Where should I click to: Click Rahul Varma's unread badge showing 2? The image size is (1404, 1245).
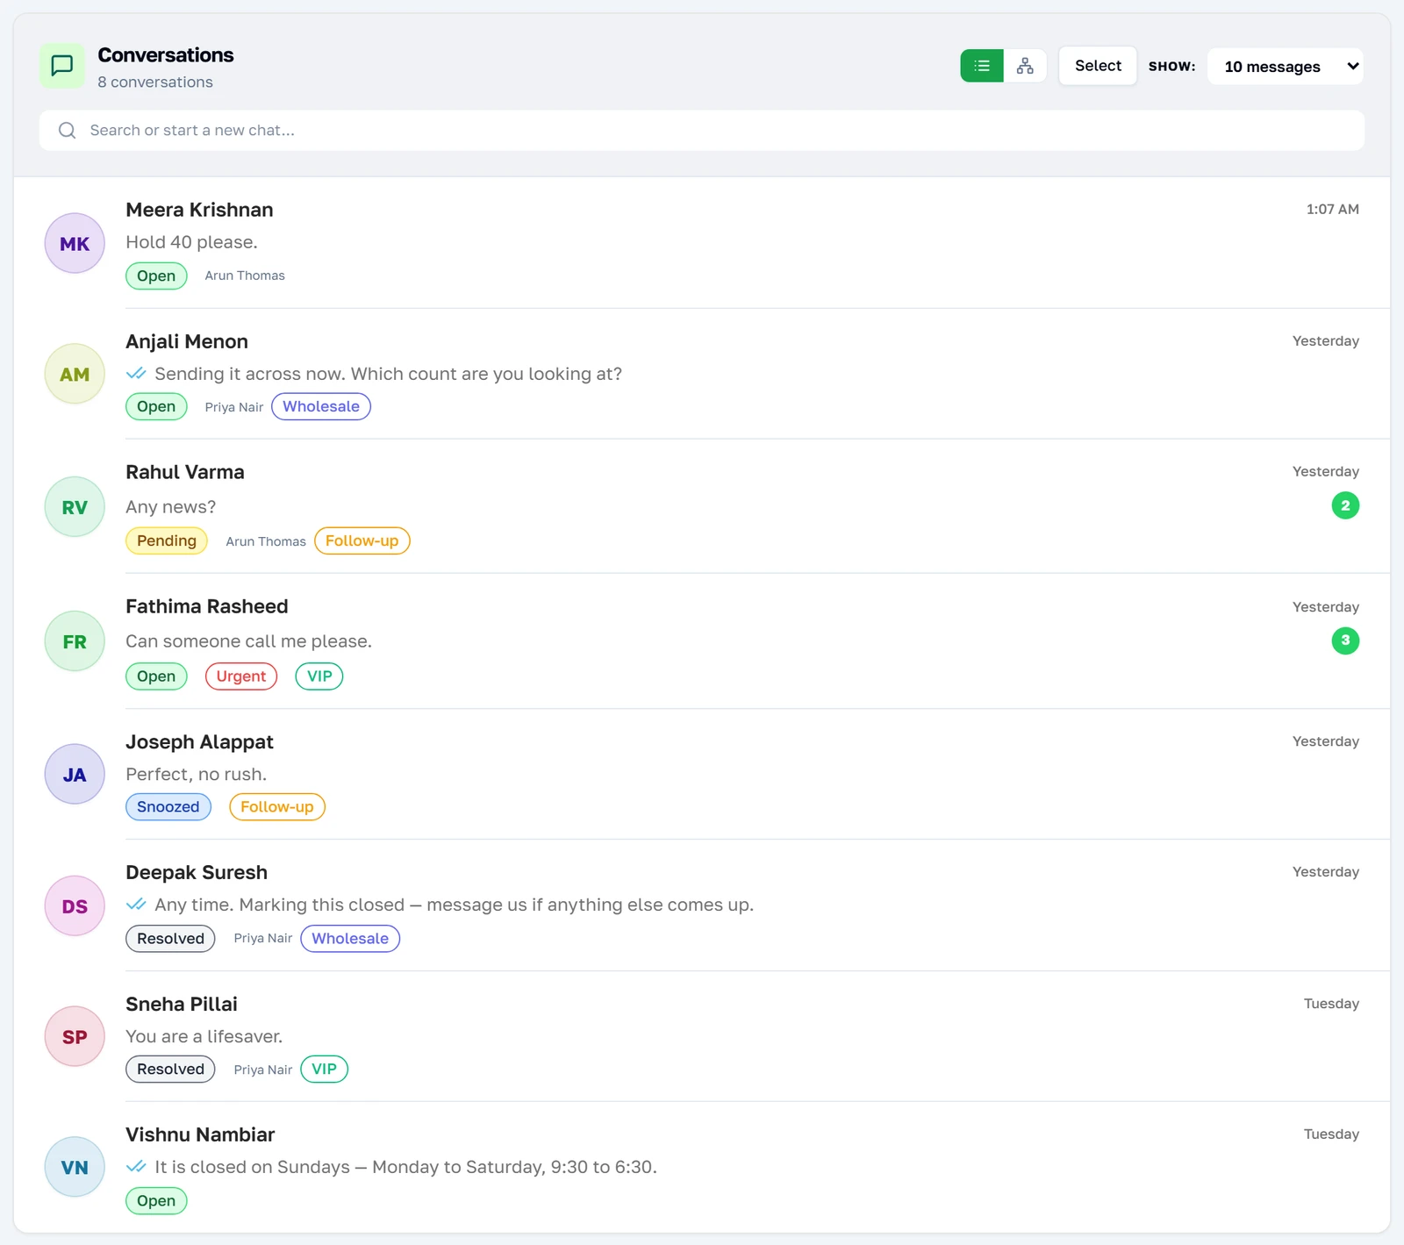coord(1345,505)
